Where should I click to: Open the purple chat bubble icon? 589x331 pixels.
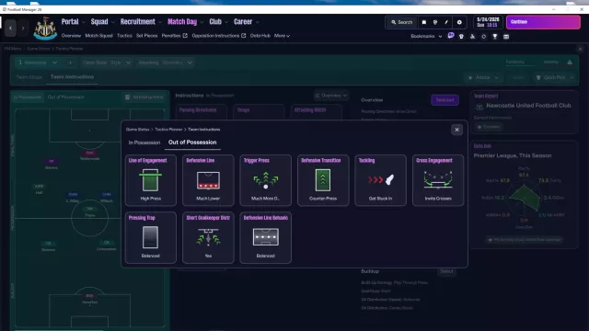pyautogui.click(x=451, y=36)
